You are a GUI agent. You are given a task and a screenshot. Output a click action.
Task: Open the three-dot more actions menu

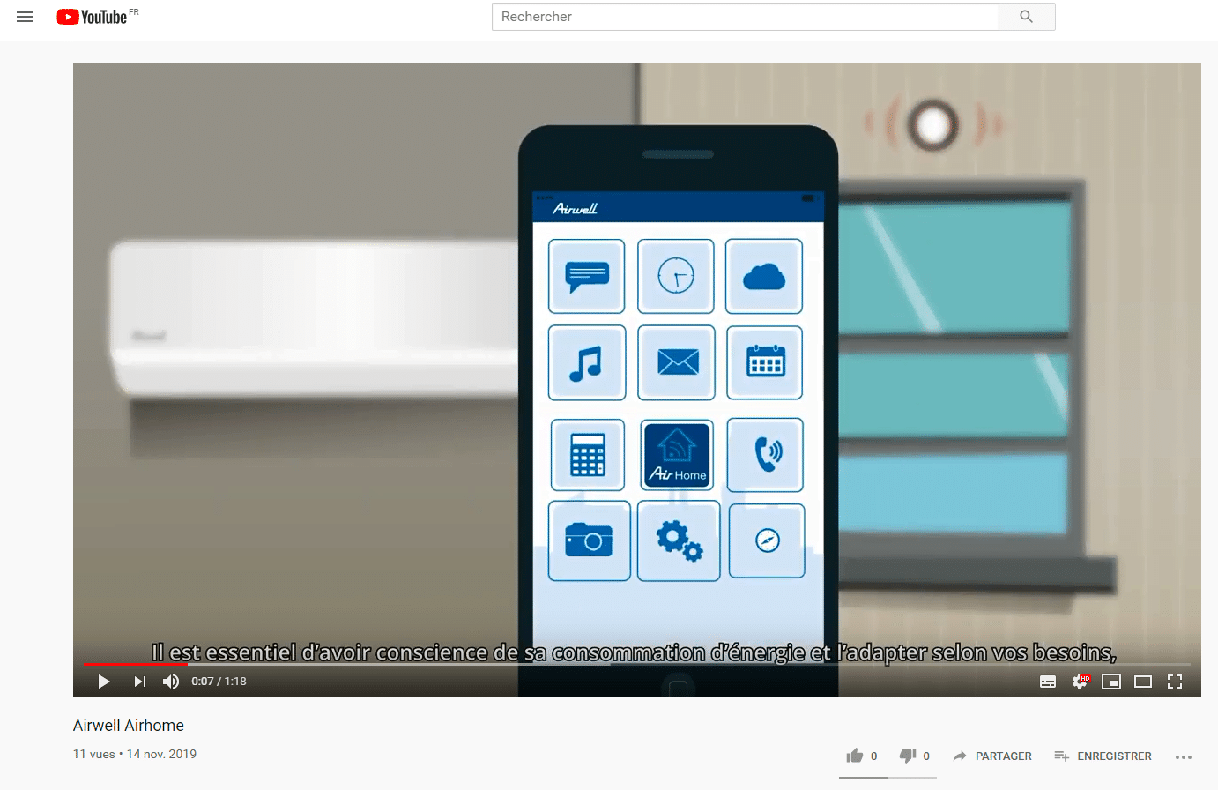click(1184, 756)
